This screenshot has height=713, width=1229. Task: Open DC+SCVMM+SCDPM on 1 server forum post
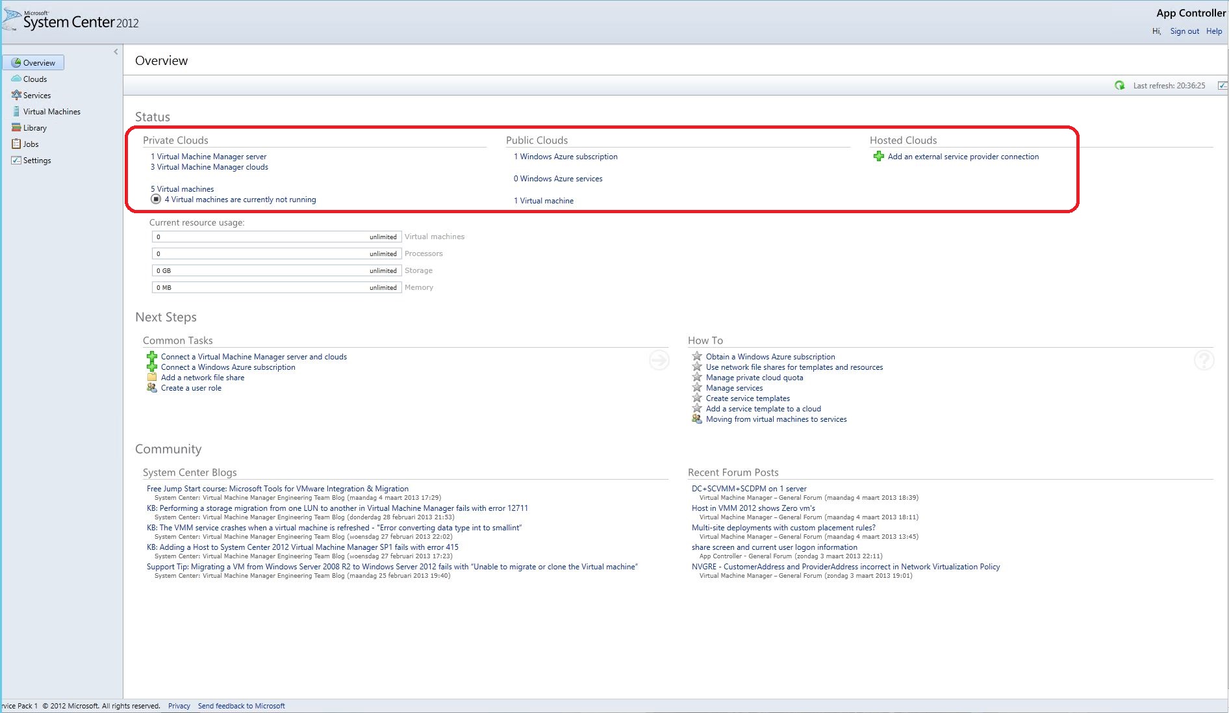749,488
